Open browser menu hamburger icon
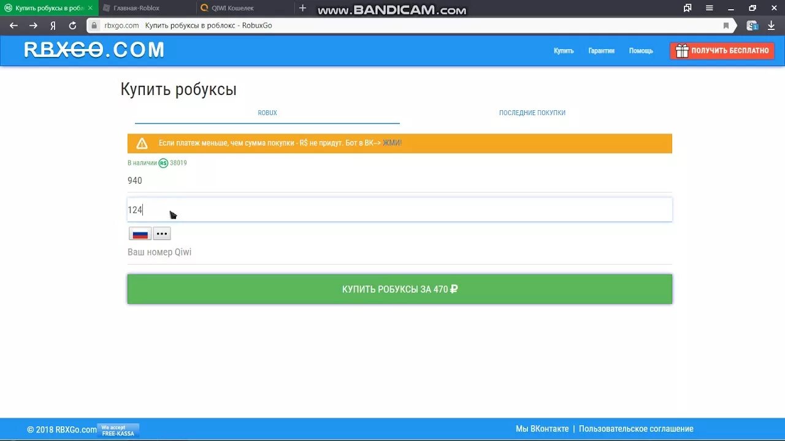Image resolution: width=785 pixels, height=441 pixels. pos(710,8)
